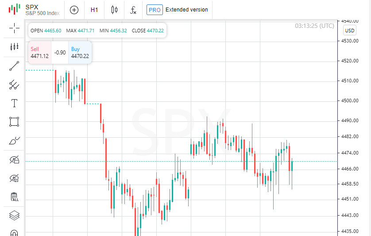This screenshot has width=371, height=236.
Task: Click the Buy 4470.22 button
Action: (80, 53)
